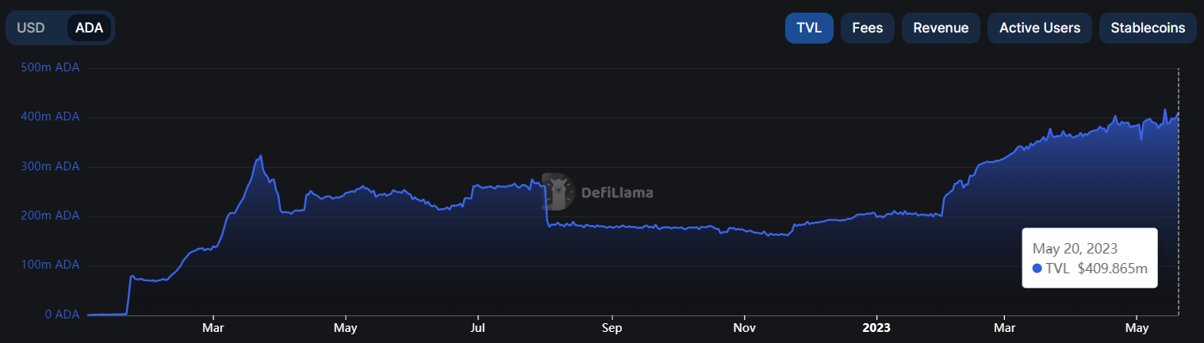Viewport: 1204px width, 343px height.
Task: Click the 500m ADA axis label
Action: (50, 67)
